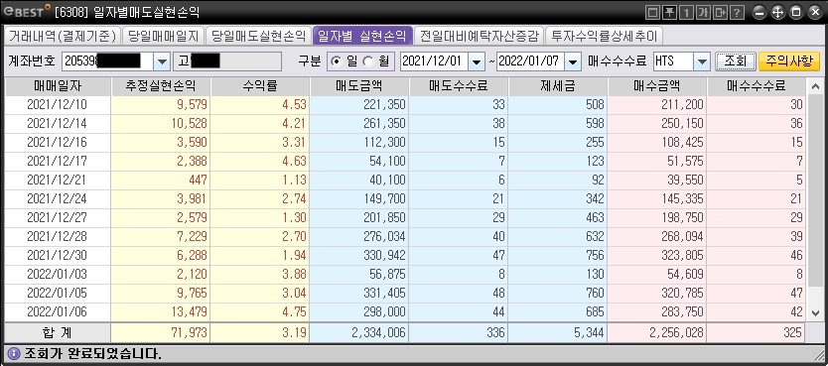Click the profit value 13,479

[x=189, y=311]
